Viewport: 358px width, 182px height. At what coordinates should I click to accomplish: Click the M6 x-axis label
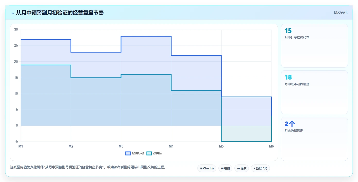click(x=271, y=146)
